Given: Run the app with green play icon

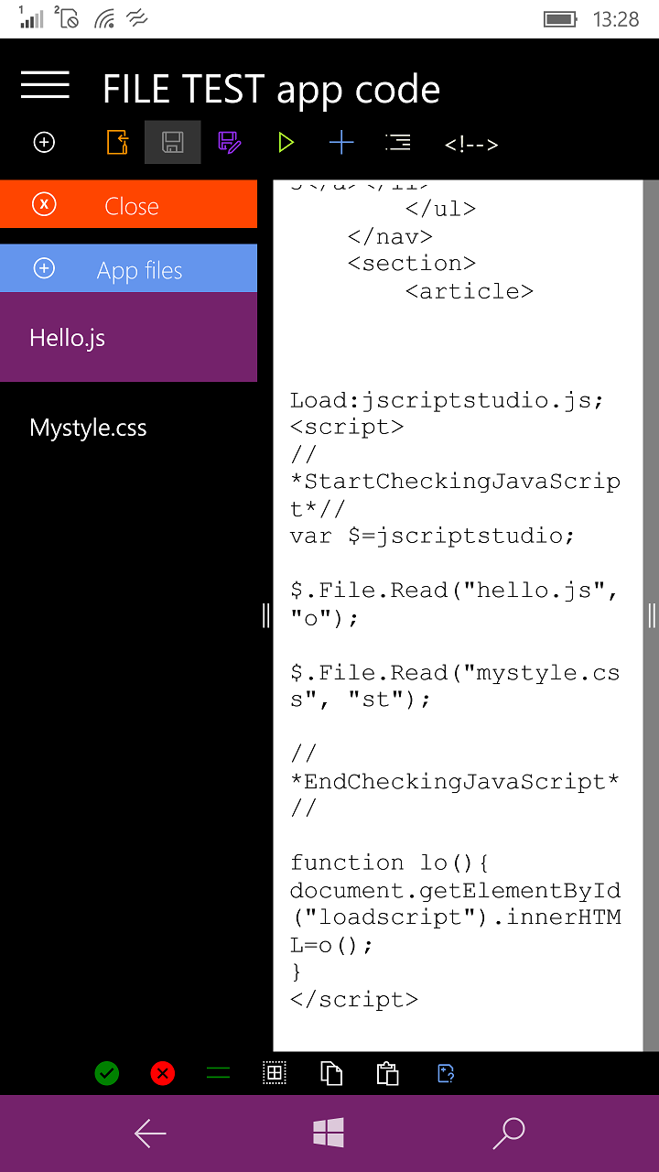Looking at the screenshot, I should [286, 142].
